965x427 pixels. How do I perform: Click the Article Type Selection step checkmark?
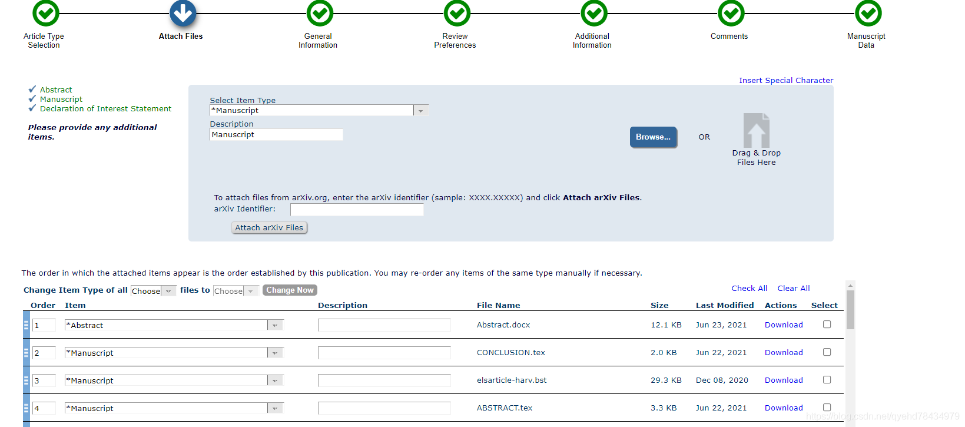click(45, 13)
